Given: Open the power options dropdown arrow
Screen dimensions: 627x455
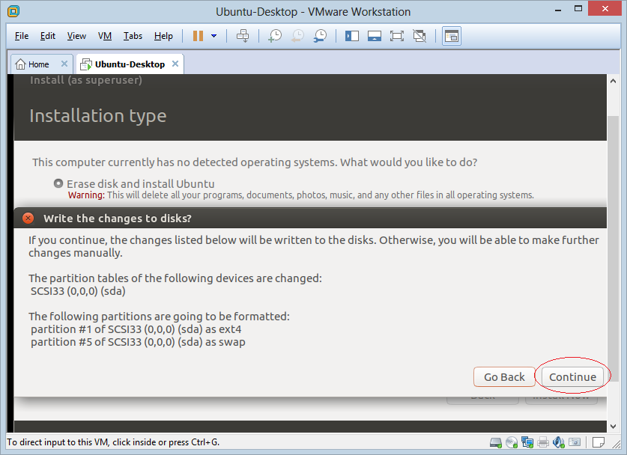Looking at the screenshot, I should coord(214,36).
